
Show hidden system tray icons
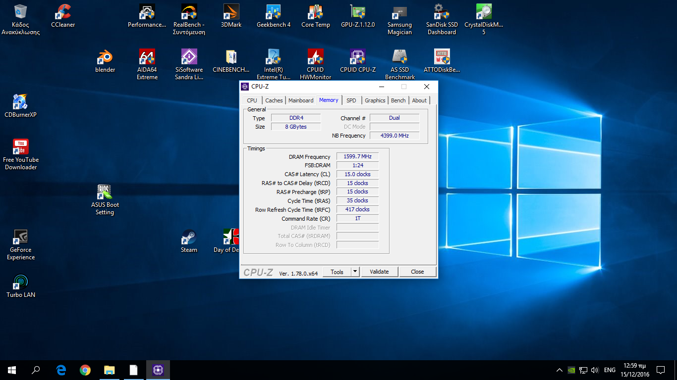point(560,370)
